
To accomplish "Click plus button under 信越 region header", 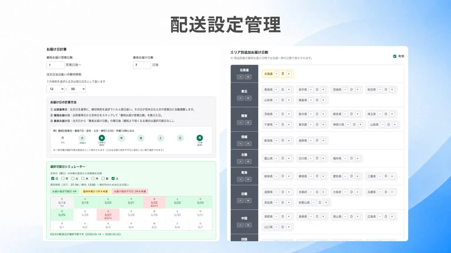I will pos(248,143).
